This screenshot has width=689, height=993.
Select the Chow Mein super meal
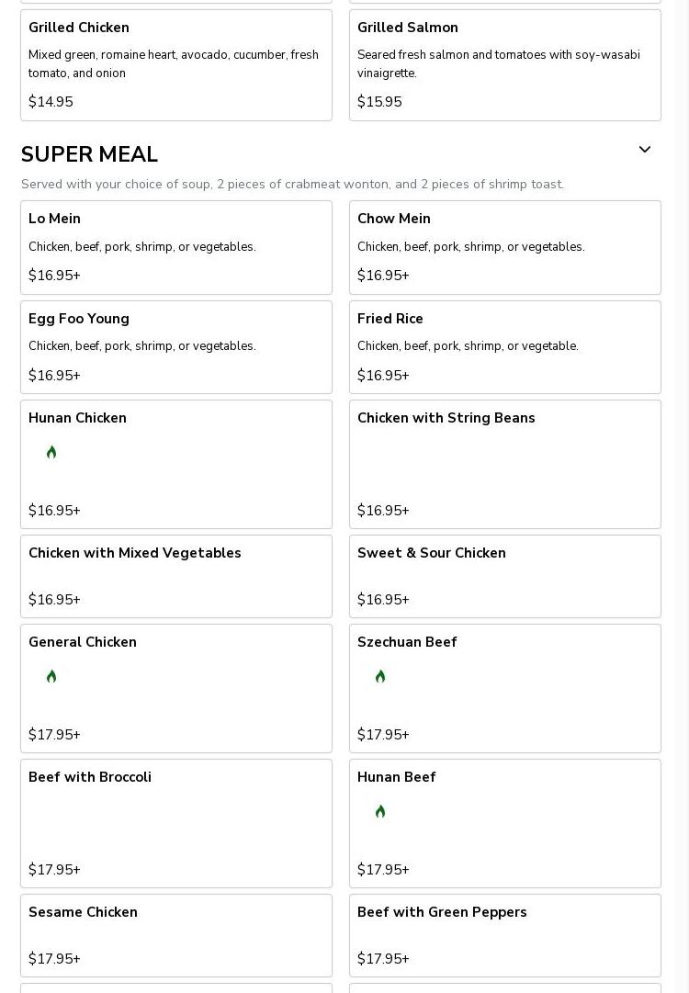tap(504, 247)
